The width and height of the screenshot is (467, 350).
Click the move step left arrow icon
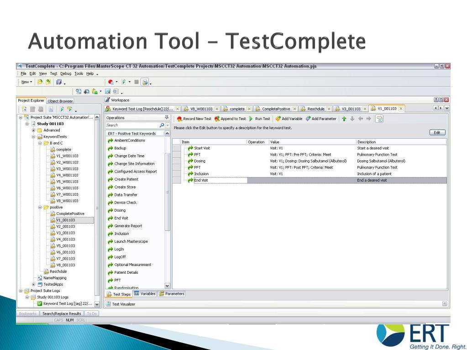click(360, 119)
